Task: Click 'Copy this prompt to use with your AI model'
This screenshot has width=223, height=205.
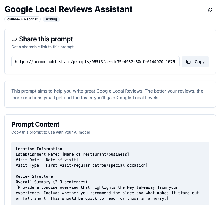Action: click(50, 132)
